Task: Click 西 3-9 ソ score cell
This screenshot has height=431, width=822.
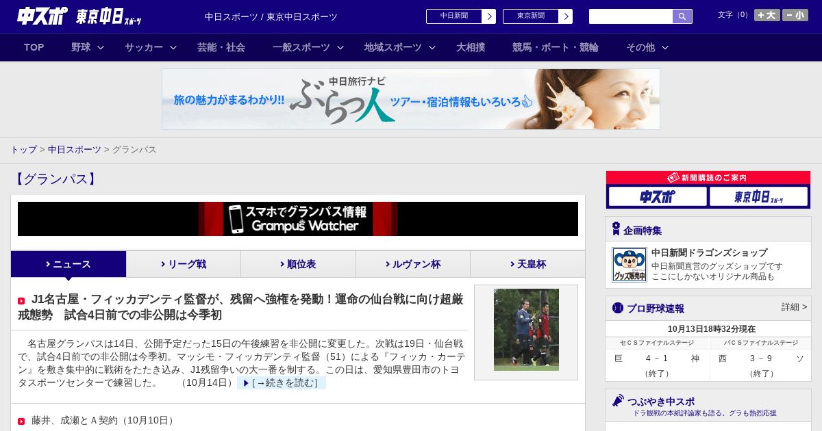Action: (760, 358)
